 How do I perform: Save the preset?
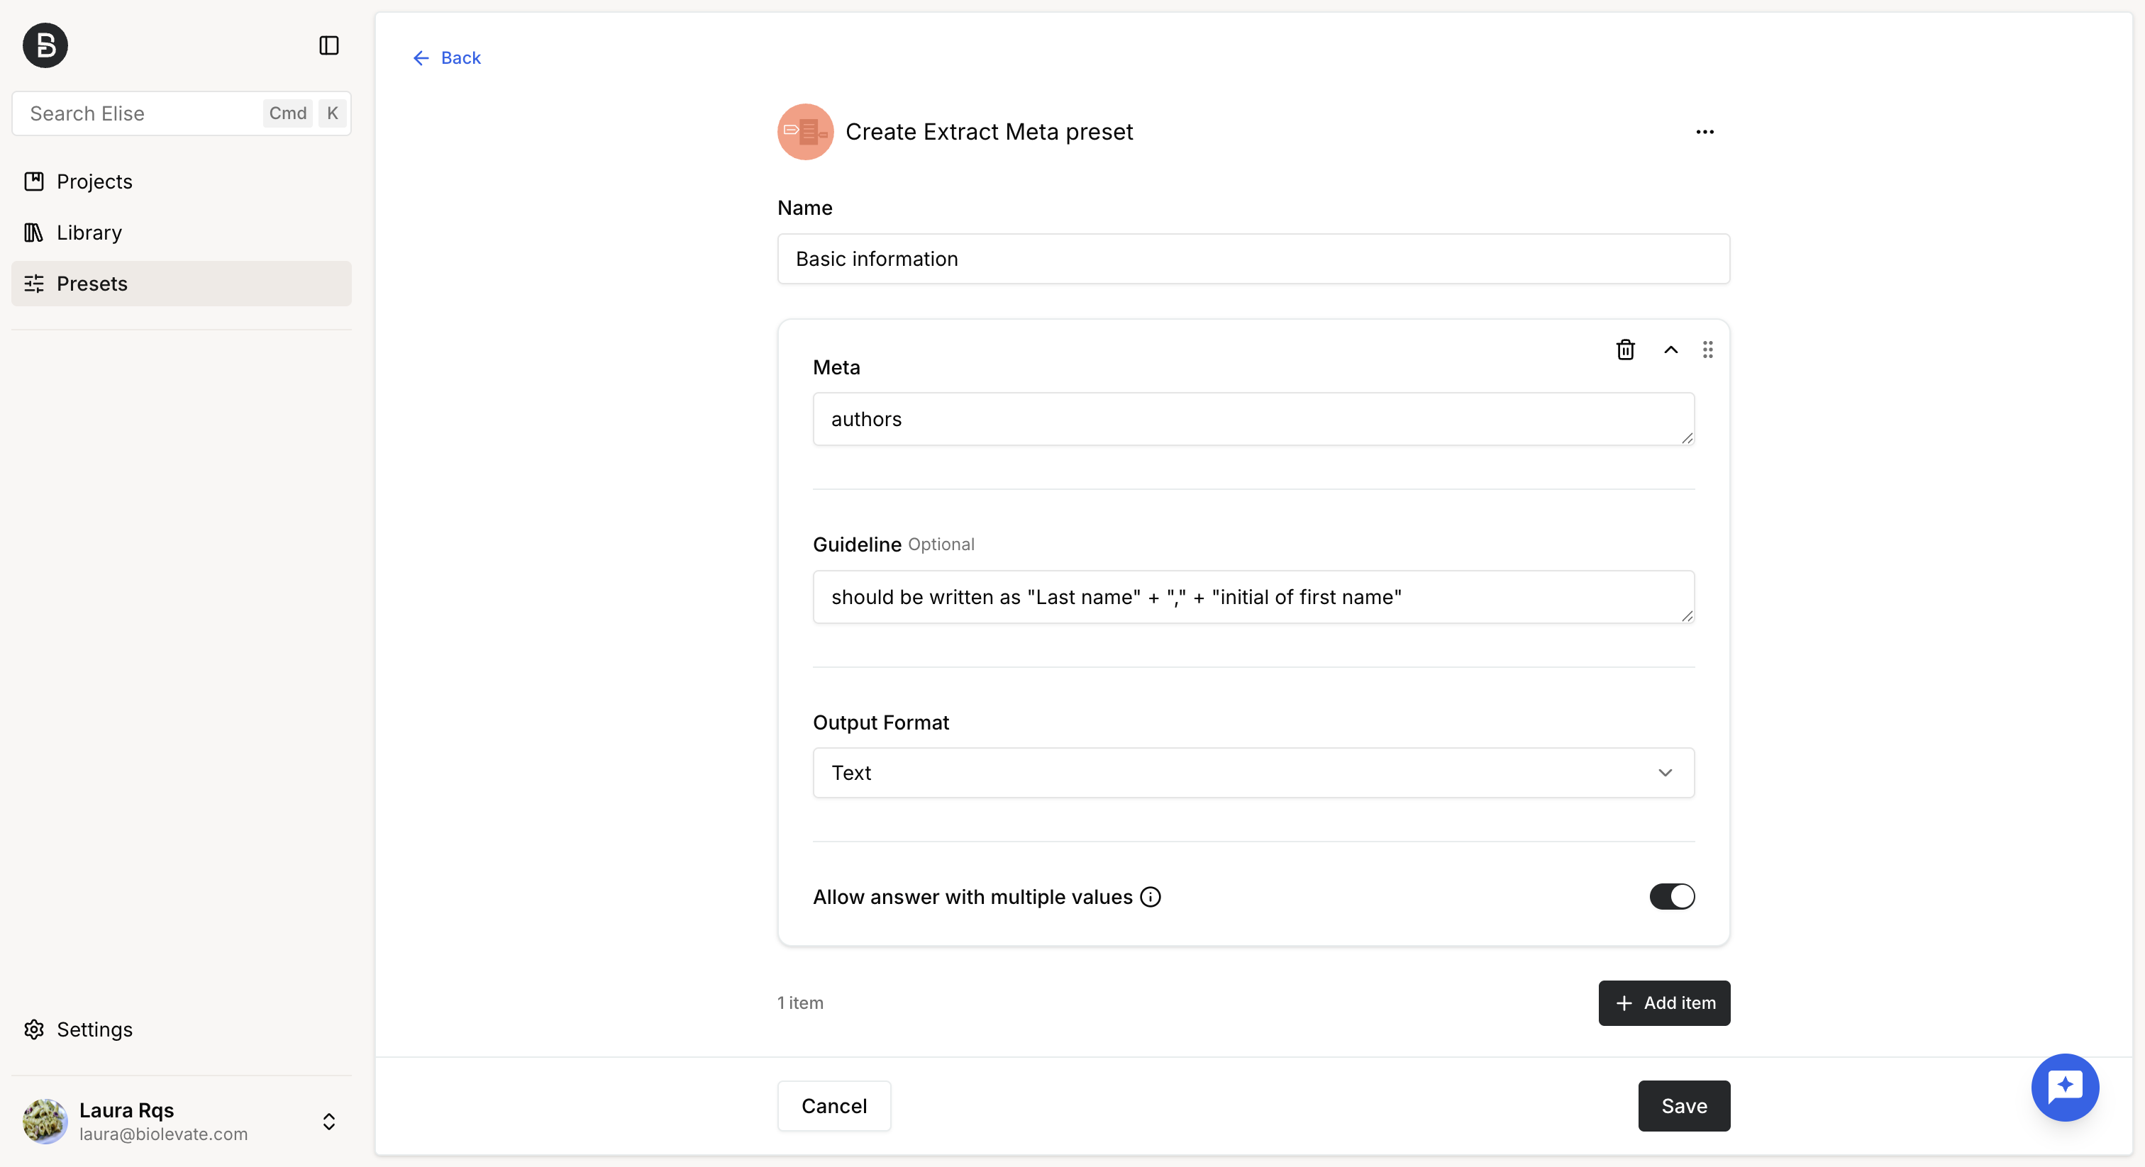coord(1684,1105)
